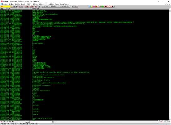This screenshot has height=125, width=171.
Task: Open the Log window via L button
Action: (43, 7)
